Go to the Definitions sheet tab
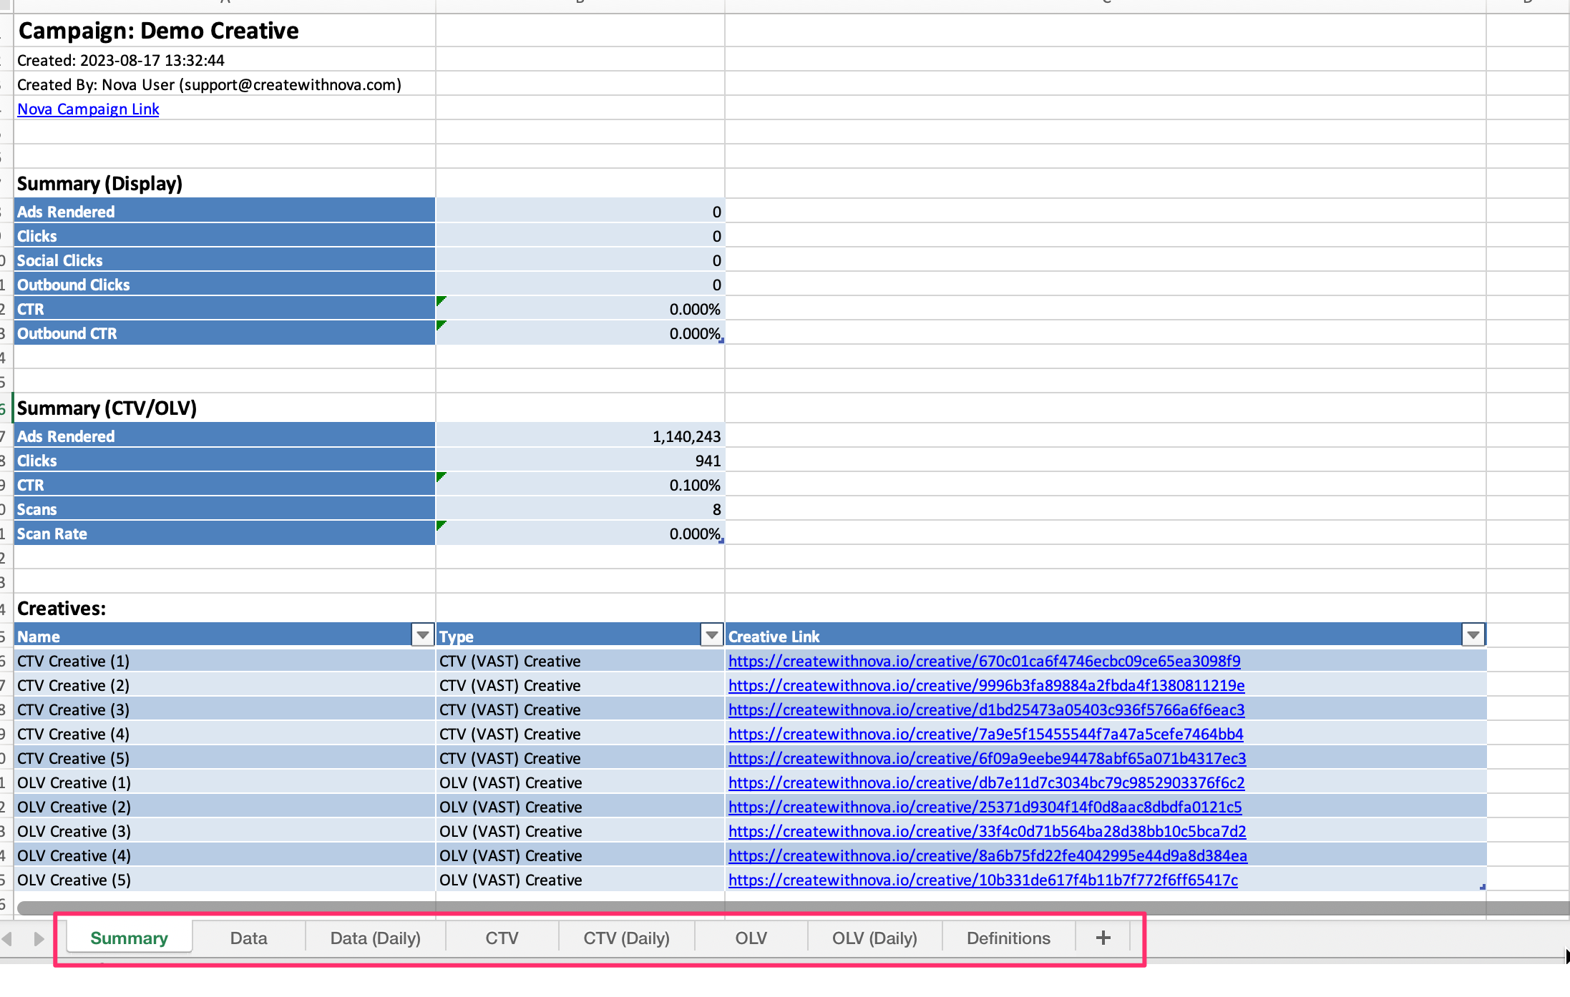Image resolution: width=1570 pixels, height=997 pixels. coord(1008,938)
